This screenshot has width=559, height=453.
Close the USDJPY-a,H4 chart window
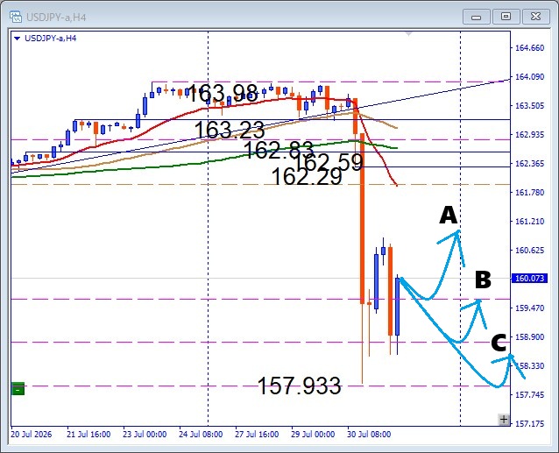(x=535, y=17)
